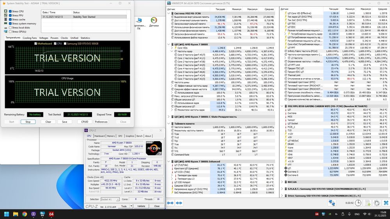Click the HWiNFO collapse-columns arrows icon
Image resolution: width=390 pixels, height=219 pixels.
(179, 203)
